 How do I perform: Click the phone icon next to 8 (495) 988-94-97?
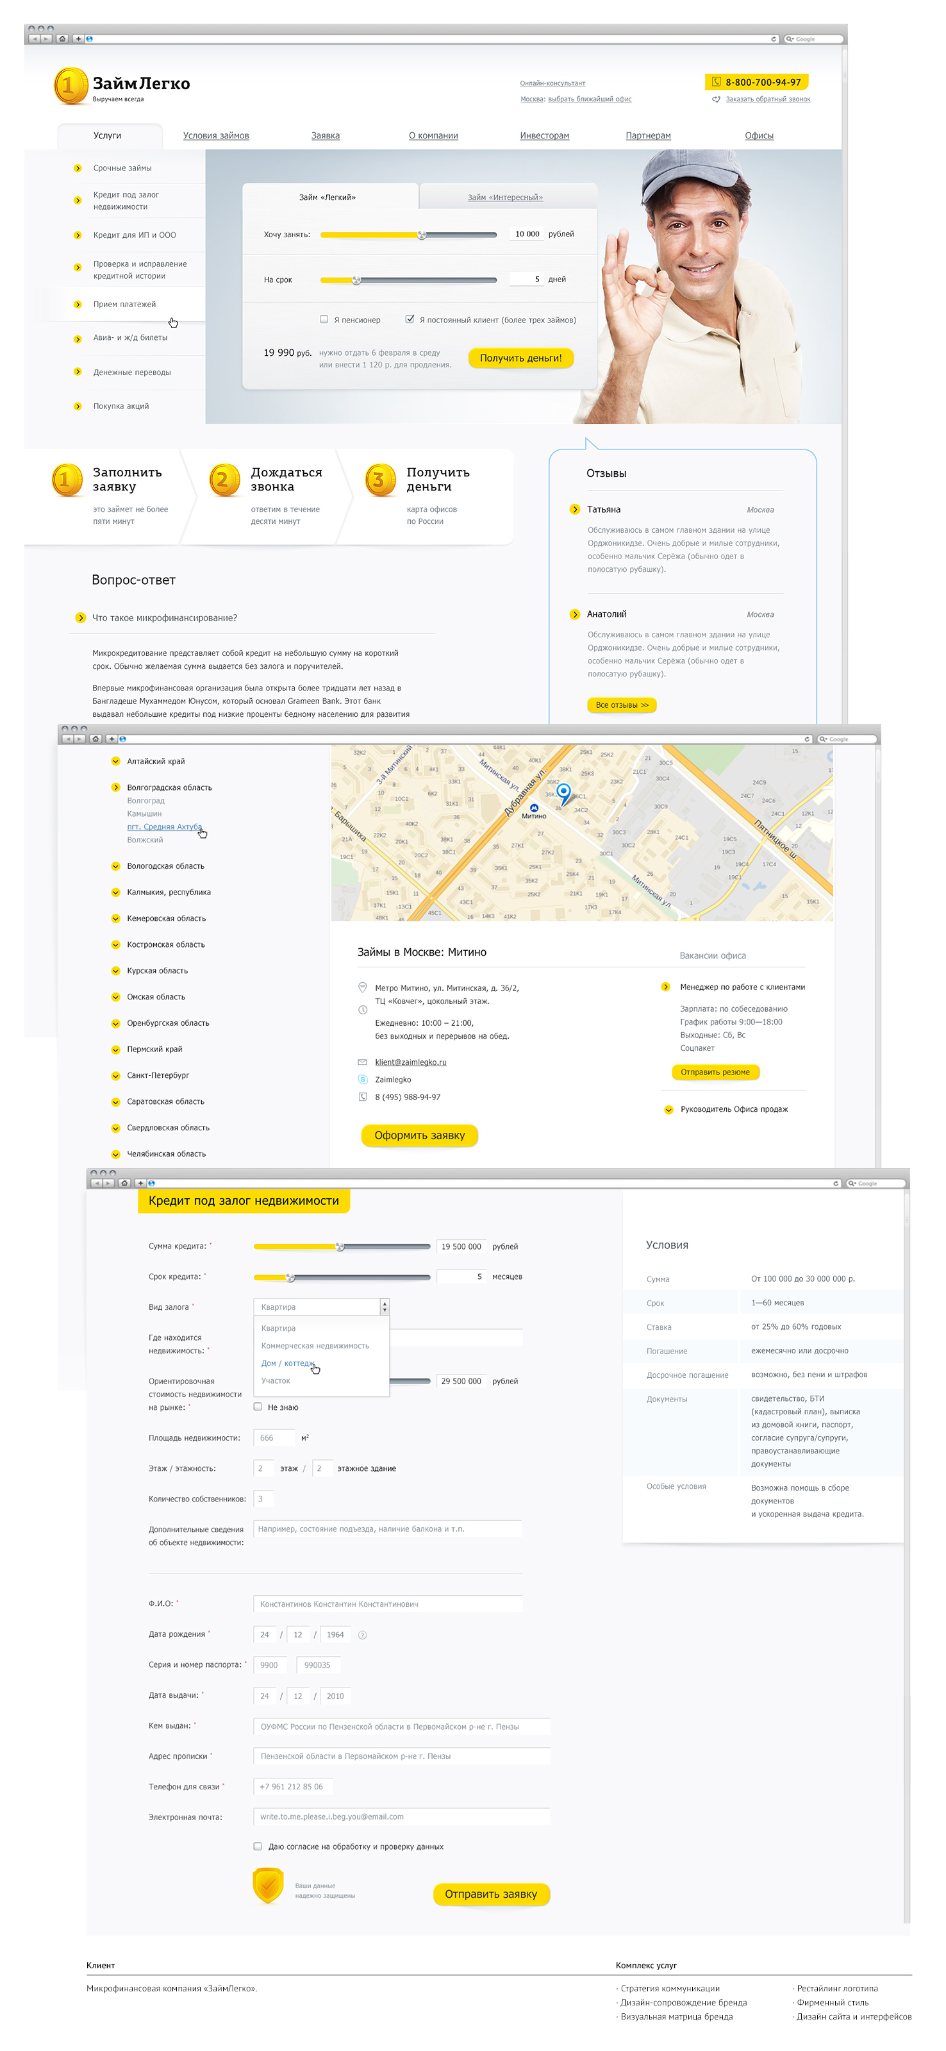tap(362, 1097)
